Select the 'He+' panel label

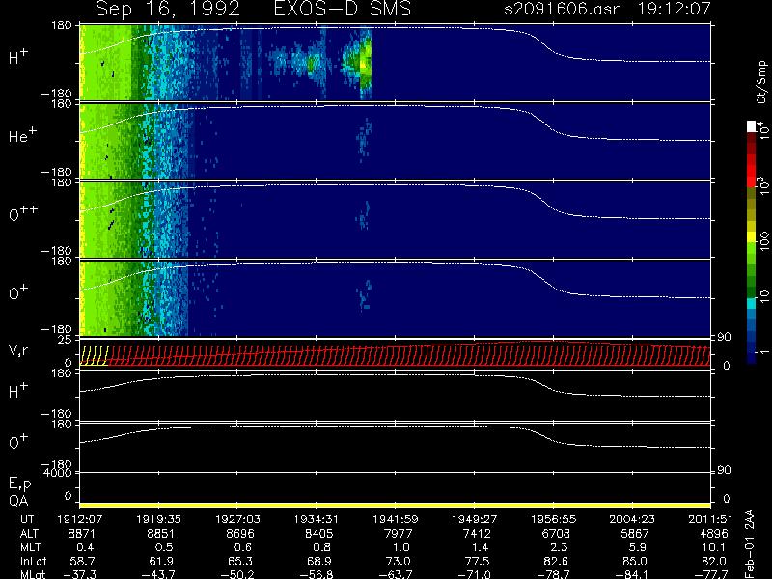(x=22, y=135)
